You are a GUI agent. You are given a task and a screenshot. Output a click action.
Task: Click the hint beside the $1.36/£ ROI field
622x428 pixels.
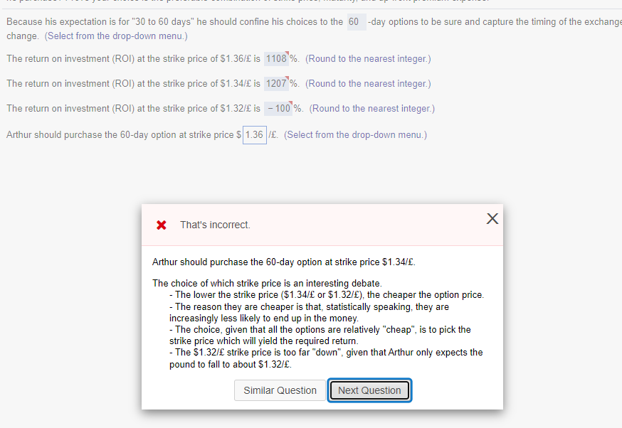[x=368, y=58]
